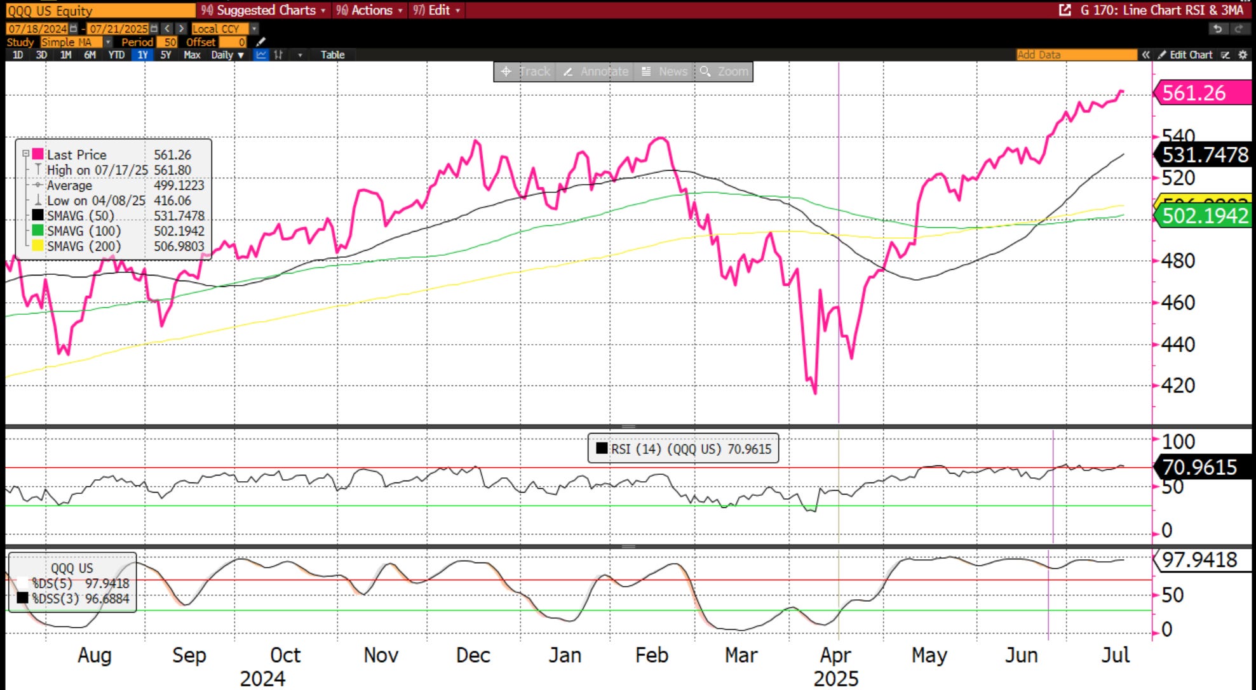
Task: Switch to bar chart type icon
Action: (278, 55)
